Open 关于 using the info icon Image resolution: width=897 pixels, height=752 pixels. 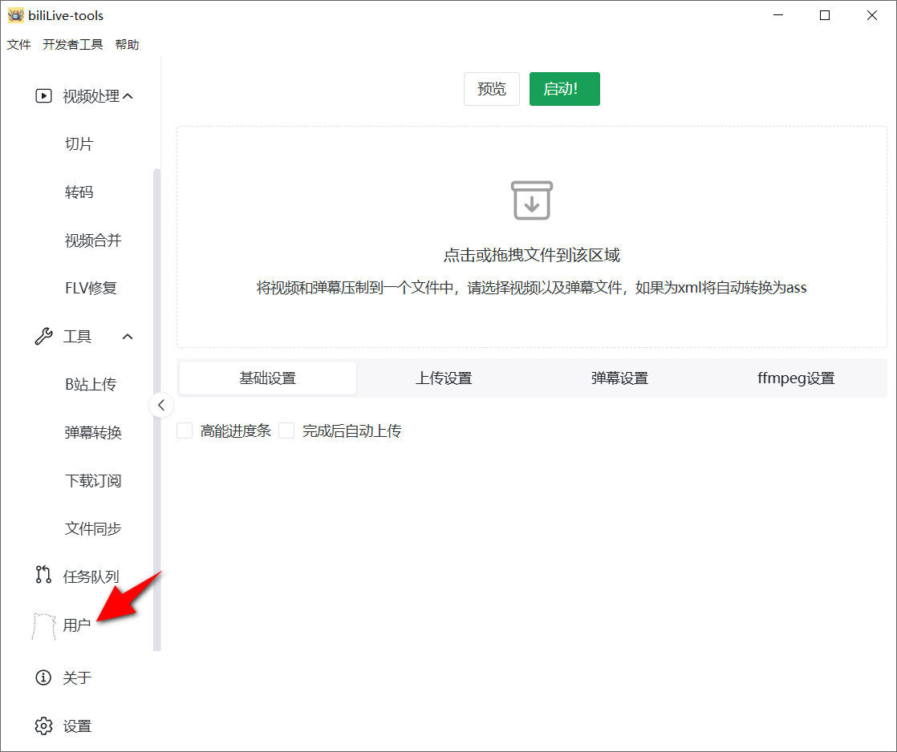coord(43,677)
